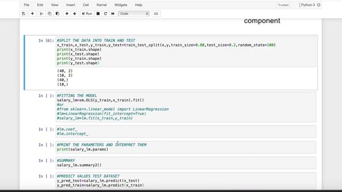Click the save and checkpoint icon
The height and width of the screenshot is (192, 342).
[24, 14]
